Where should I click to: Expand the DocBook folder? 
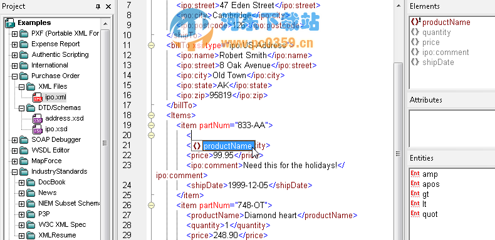(x=21, y=182)
